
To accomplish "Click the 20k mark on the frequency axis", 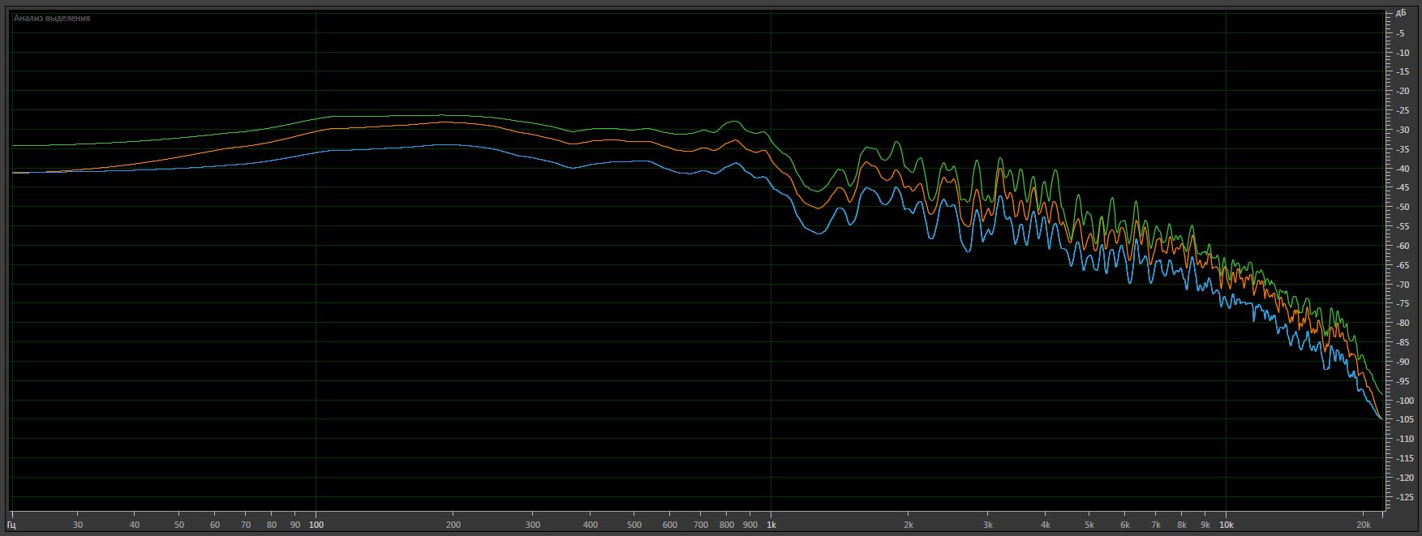I will (1364, 525).
